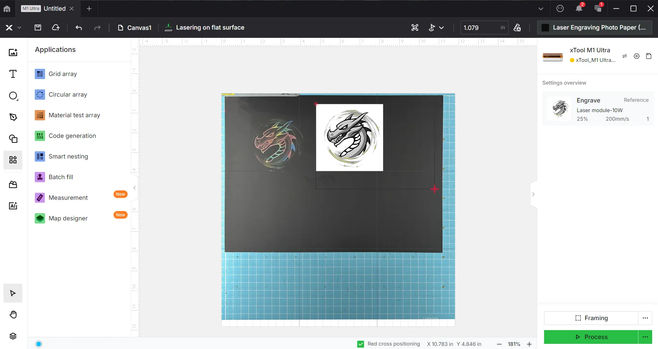Open the Shape tool
This screenshot has width=658, height=349.
[13, 96]
